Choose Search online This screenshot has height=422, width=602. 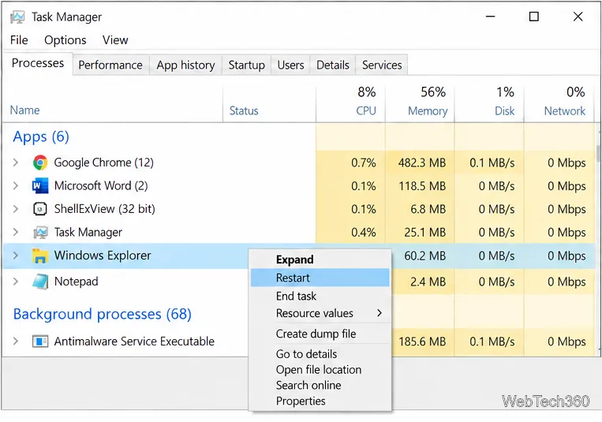click(320, 385)
